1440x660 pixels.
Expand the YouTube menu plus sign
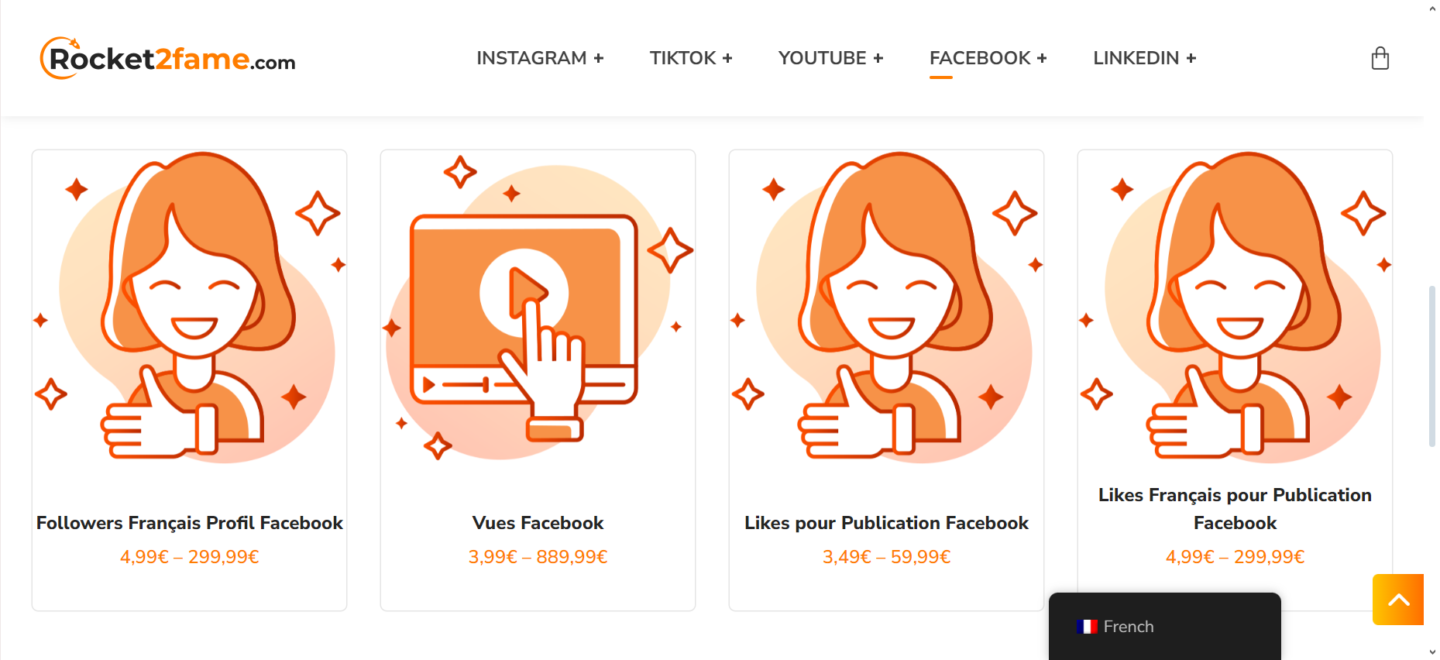tap(878, 59)
